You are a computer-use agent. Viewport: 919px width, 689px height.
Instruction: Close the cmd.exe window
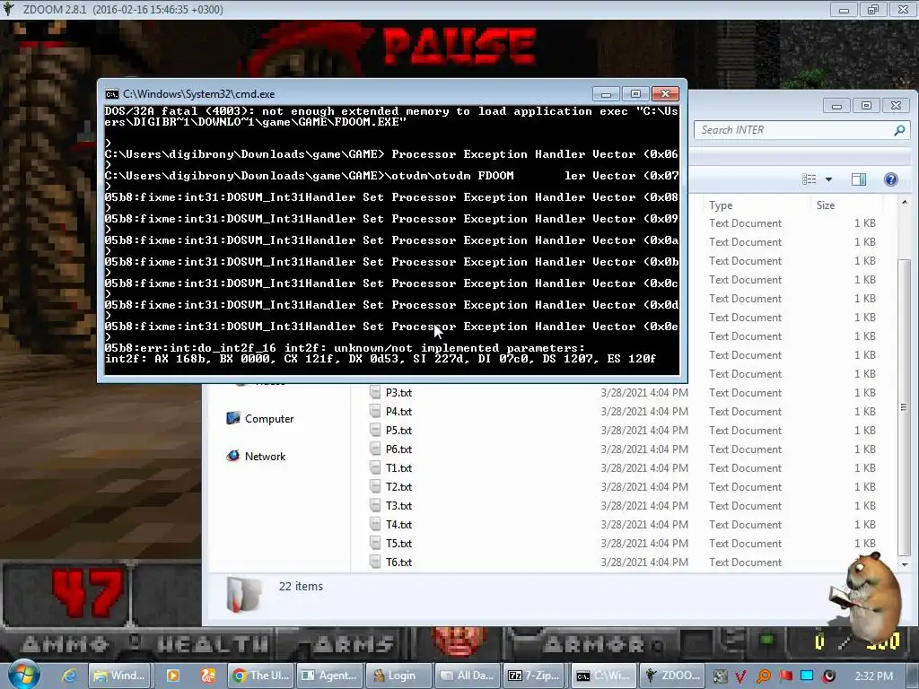[665, 93]
